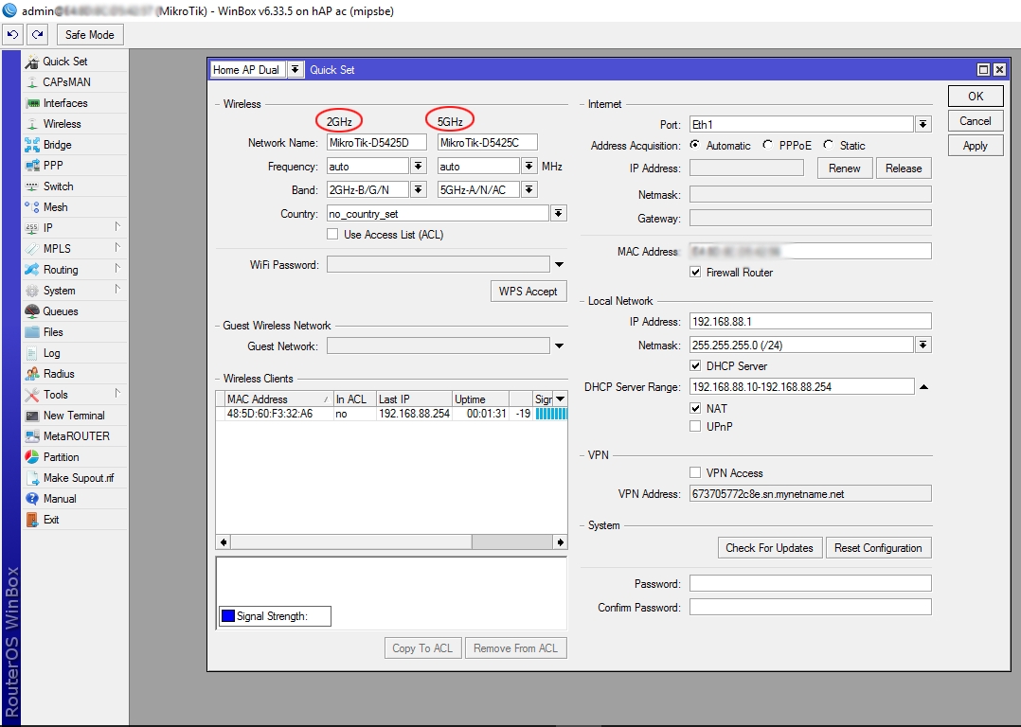Select the PPPoE address acquisition option
This screenshot has height=727, width=1021.
pyautogui.click(x=768, y=146)
